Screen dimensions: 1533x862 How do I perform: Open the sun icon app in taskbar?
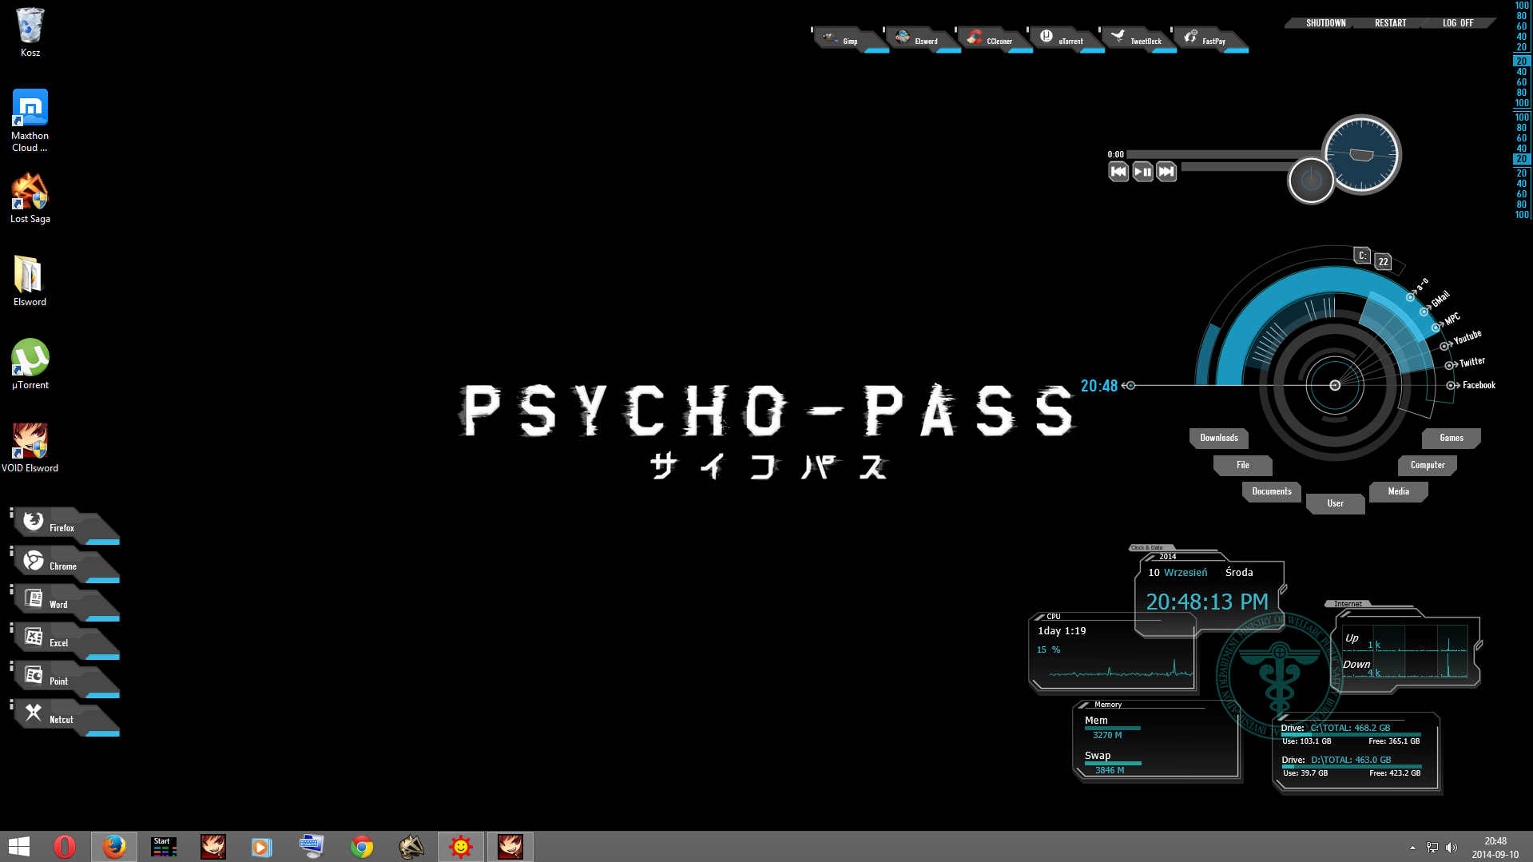click(461, 847)
